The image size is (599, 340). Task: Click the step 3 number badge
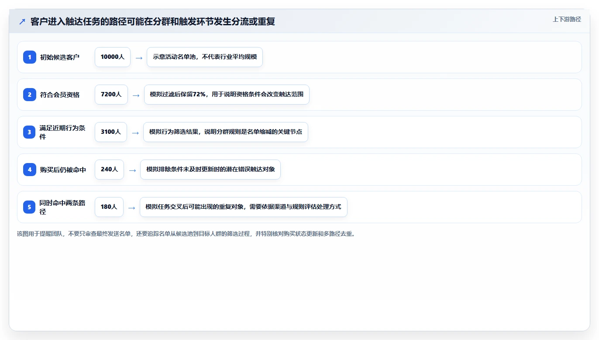(30, 132)
